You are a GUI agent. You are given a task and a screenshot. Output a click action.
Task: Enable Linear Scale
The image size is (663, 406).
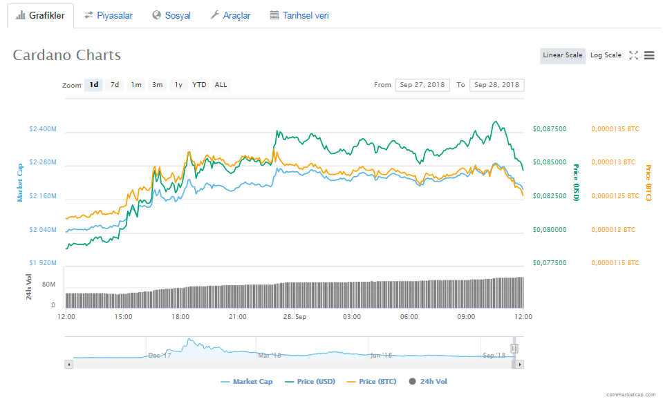562,55
